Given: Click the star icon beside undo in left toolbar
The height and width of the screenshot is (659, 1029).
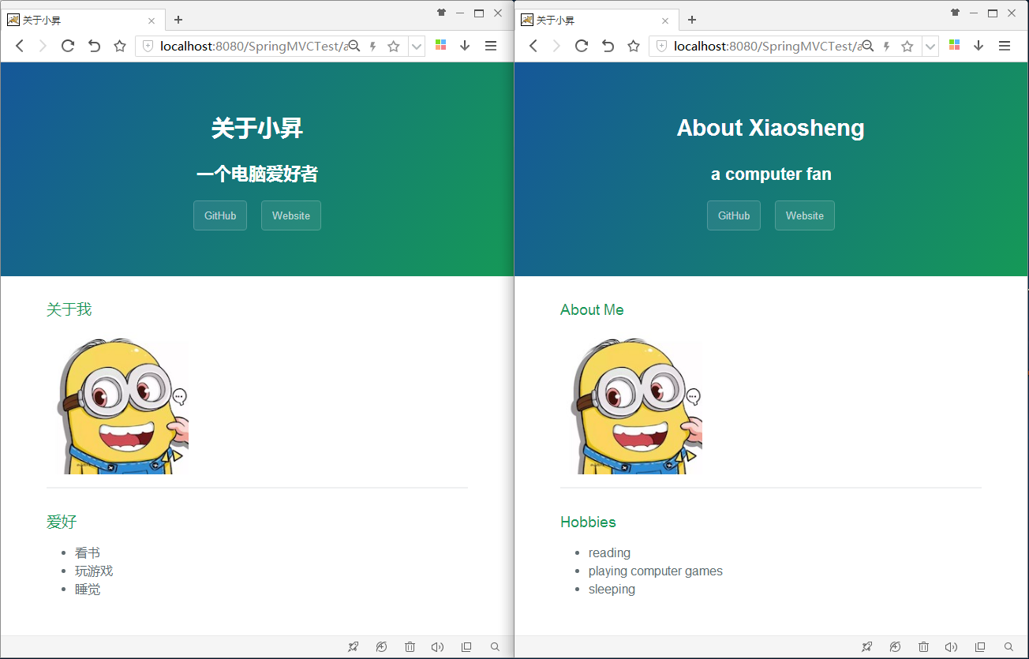Looking at the screenshot, I should click(x=120, y=46).
